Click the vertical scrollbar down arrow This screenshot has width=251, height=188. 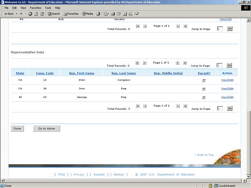pyautogui.click(x=248, y=180)
